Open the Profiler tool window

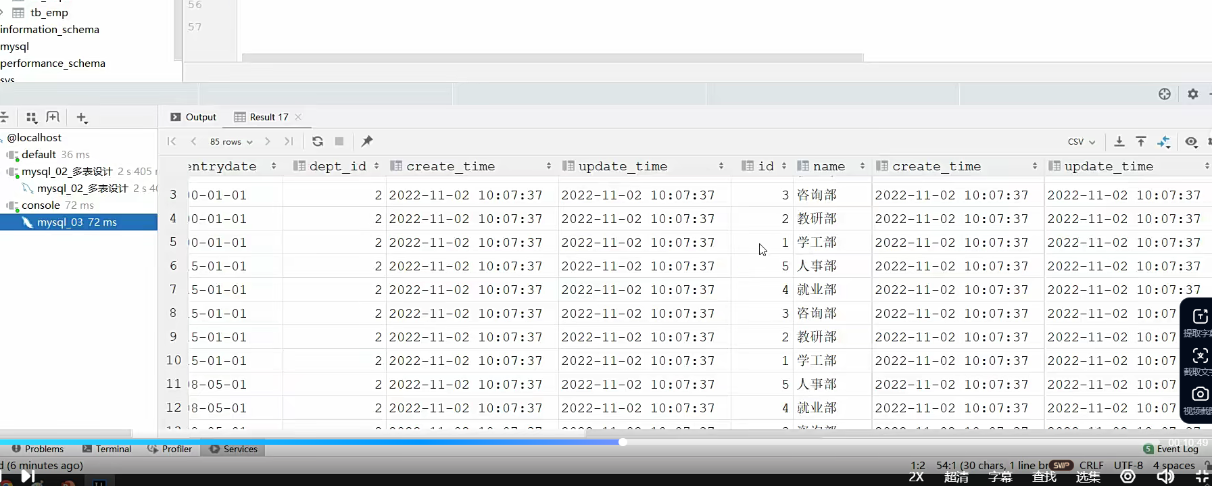[170, 449]
